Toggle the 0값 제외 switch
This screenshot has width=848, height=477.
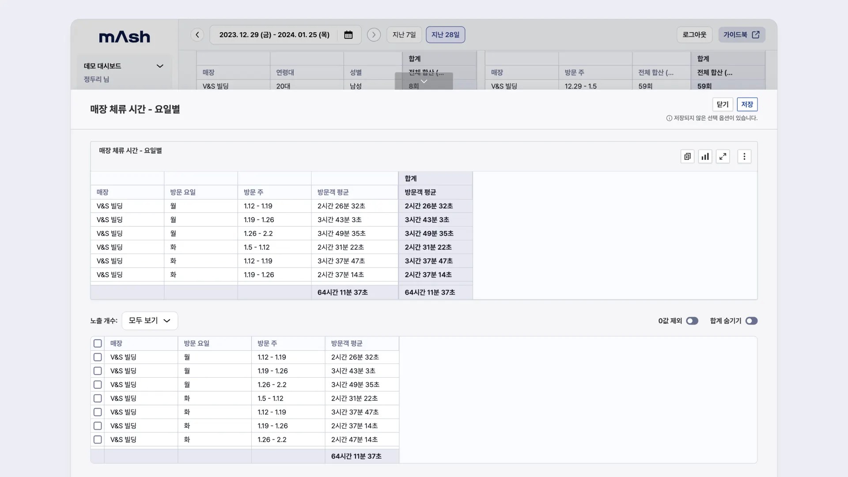coord(692,321)
